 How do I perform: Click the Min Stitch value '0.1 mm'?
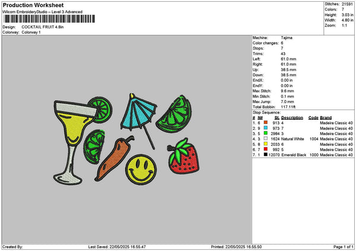287,96
